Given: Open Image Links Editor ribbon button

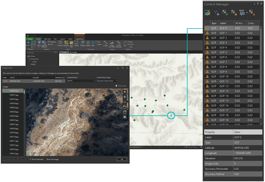Looking at the screenshot, I should pos(112,44).
